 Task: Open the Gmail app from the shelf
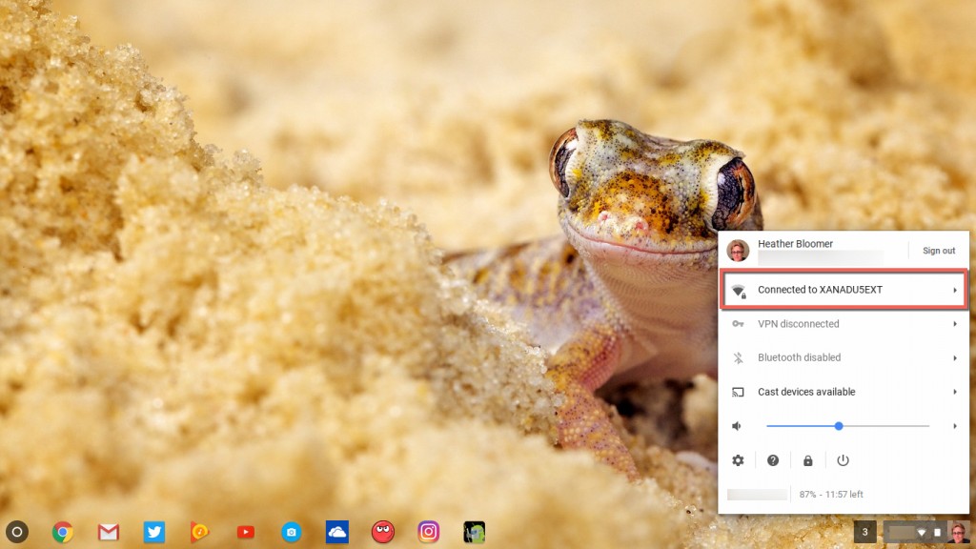[109, 534]
